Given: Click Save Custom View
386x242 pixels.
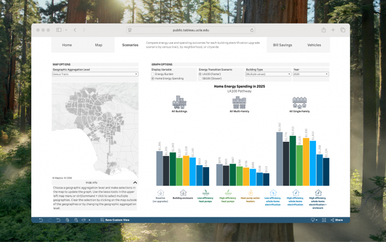Looking at the screenshot, I should [115, 220].
